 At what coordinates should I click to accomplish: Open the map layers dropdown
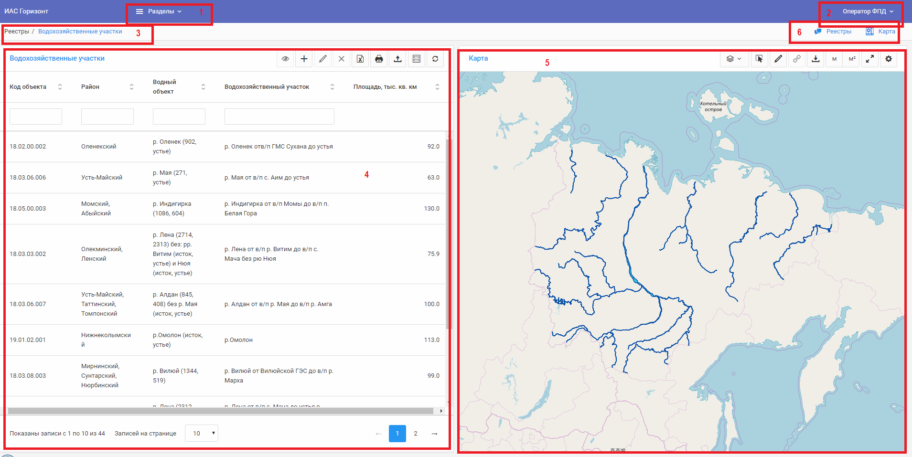click(x=734, y=59)
